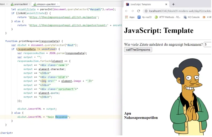Click the anzahlZitate variable declaration

[x=26, y=9]
